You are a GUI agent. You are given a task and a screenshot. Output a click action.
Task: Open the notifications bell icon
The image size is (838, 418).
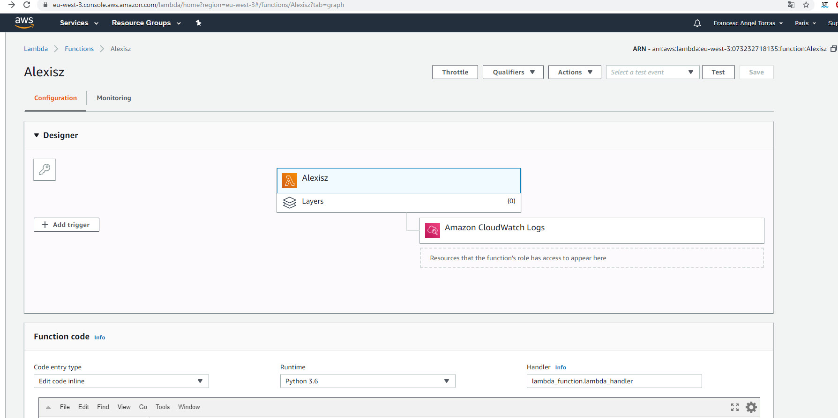click(697, 23)
